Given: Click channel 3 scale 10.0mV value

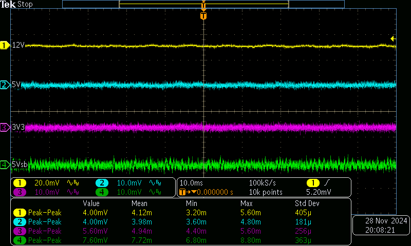Looking at the screenshot, I should pos(47,192).
